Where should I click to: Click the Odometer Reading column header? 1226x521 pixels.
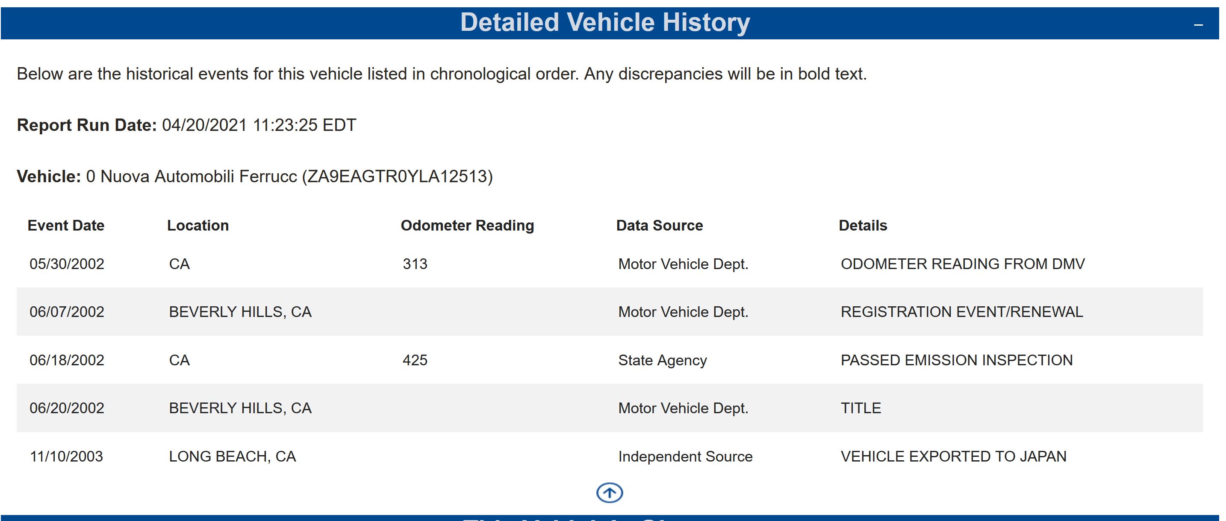point(467,225)
